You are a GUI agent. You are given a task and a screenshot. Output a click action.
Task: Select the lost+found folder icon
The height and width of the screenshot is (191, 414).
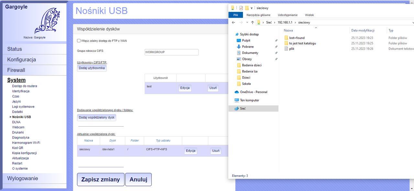tap(286, 38)
